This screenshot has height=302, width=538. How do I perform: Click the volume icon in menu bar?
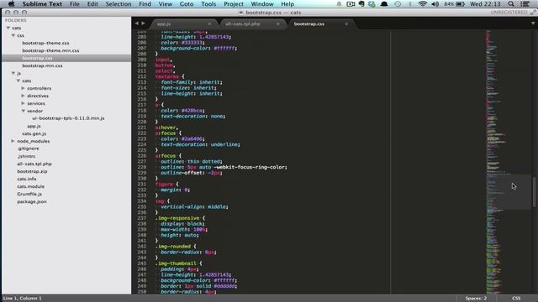(435, 4)
